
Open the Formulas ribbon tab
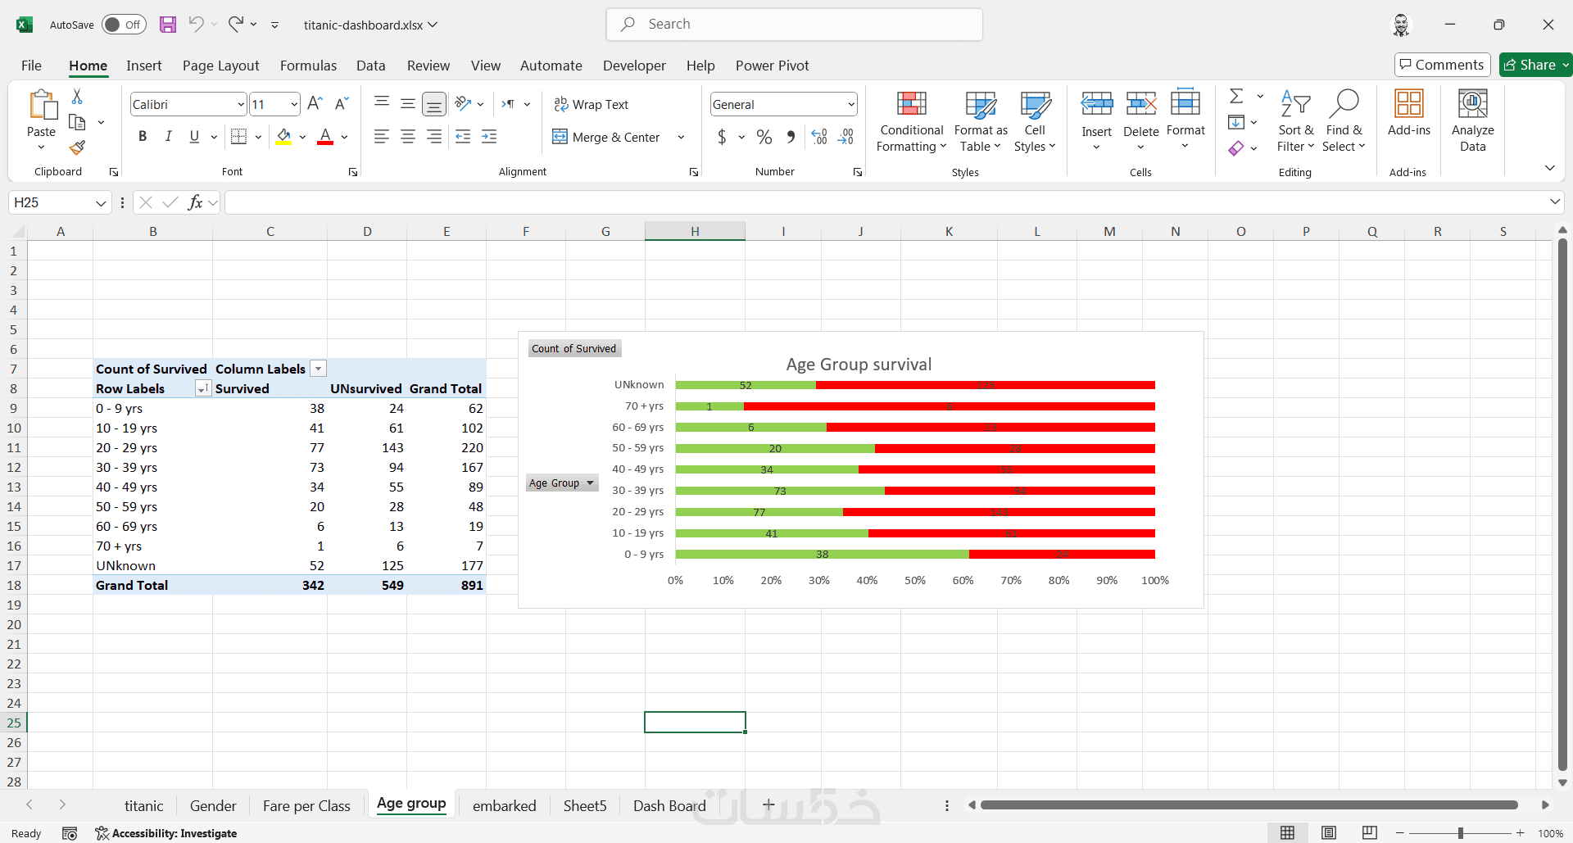(308, 66)
